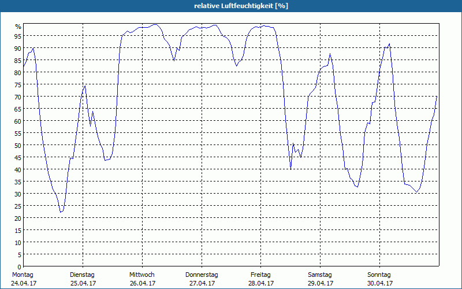Click the y-axis value 55

(18, 134)
